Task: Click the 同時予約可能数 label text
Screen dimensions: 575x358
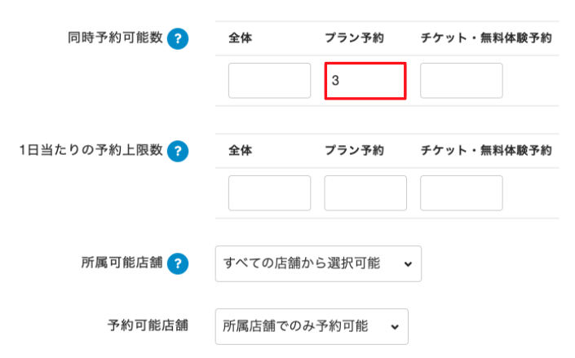Action: 116,38
